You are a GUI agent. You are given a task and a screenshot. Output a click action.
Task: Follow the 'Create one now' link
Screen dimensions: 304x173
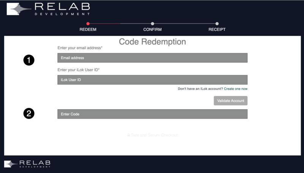pos(236,89)
